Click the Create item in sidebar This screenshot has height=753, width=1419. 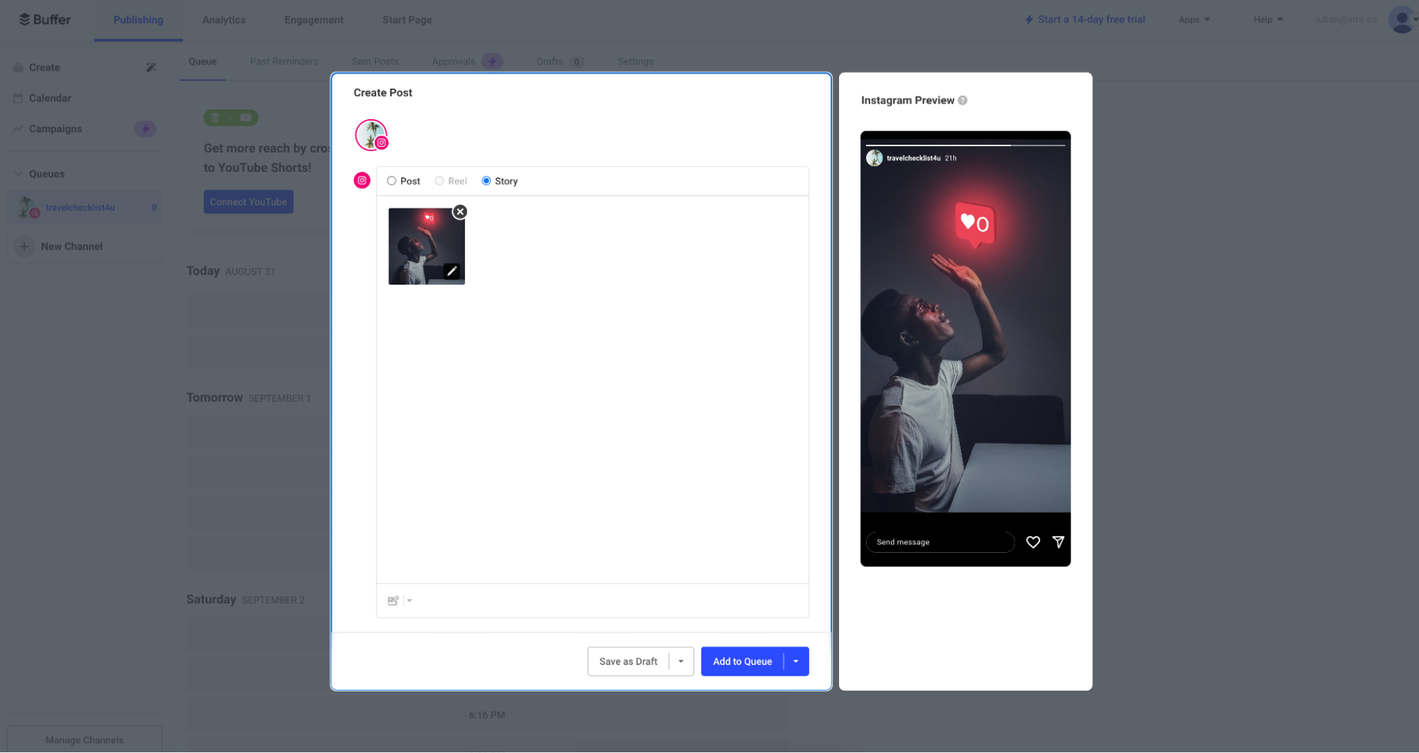click(44, 67)
